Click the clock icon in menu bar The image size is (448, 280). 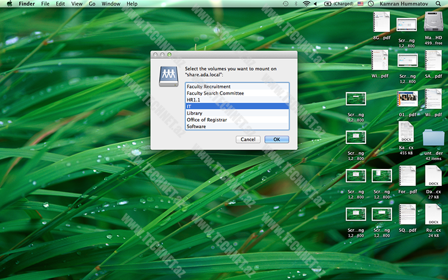[371, 4]
